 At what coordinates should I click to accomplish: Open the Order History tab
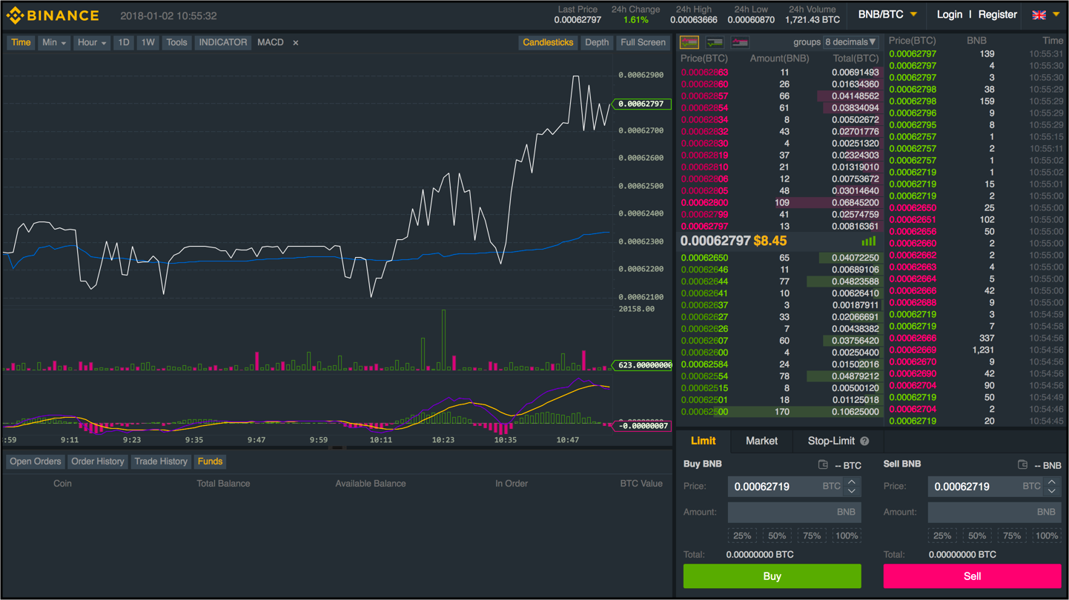[x=98, y=461]
